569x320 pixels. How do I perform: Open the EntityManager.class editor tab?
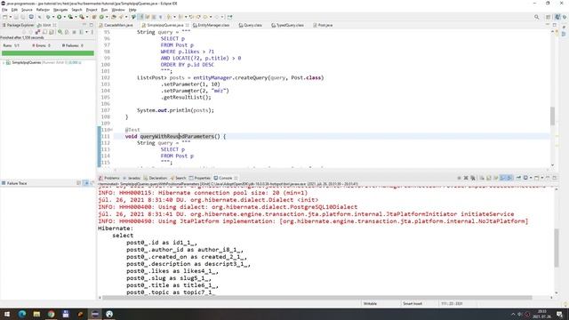click(212, 25)
